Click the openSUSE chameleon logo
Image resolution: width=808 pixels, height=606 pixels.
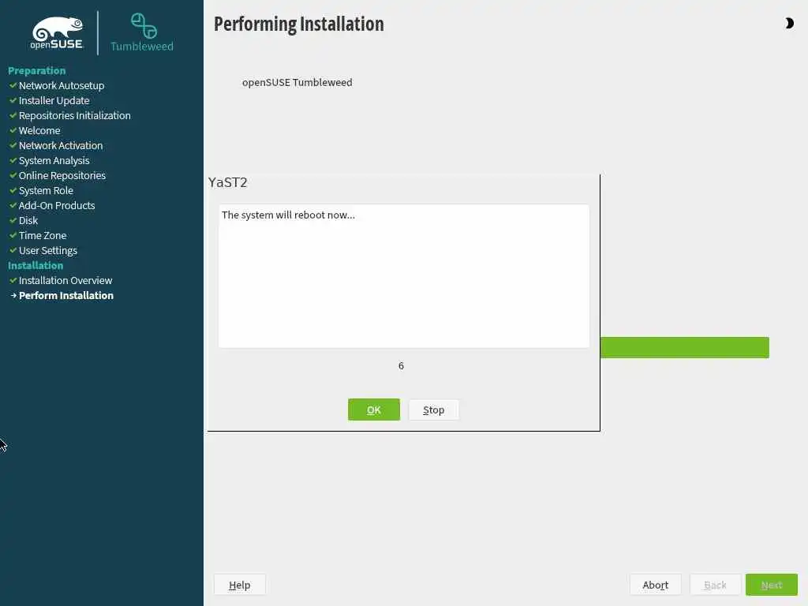(57, 33)
